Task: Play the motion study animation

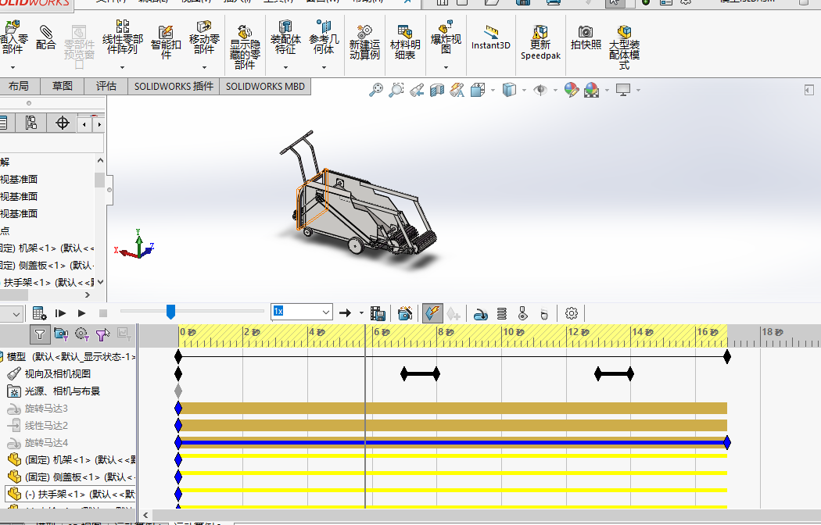Action: [x=81, y=313]
